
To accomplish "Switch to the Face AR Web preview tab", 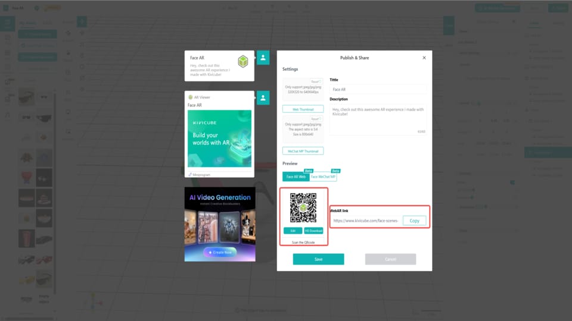I will point(296,177).
